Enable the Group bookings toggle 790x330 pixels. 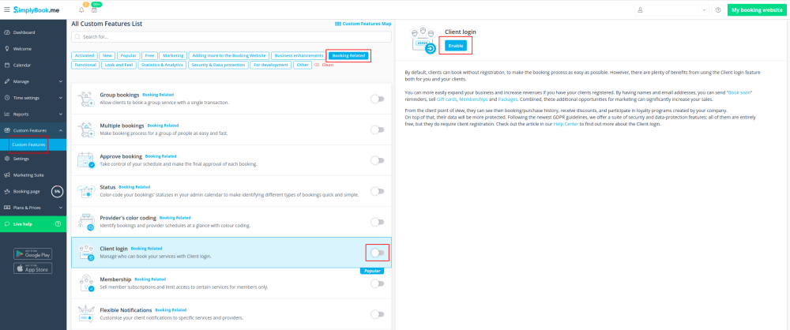click(x=378, y=99)
